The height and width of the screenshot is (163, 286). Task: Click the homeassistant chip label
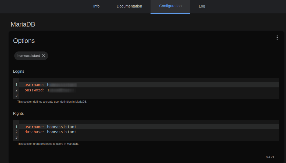[x=29, y=56]
